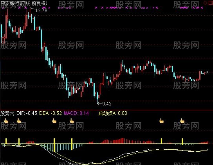The image size is (213, 165).
Task: Select the fourth yellow signal bar from left
Action: pos(72,144)
